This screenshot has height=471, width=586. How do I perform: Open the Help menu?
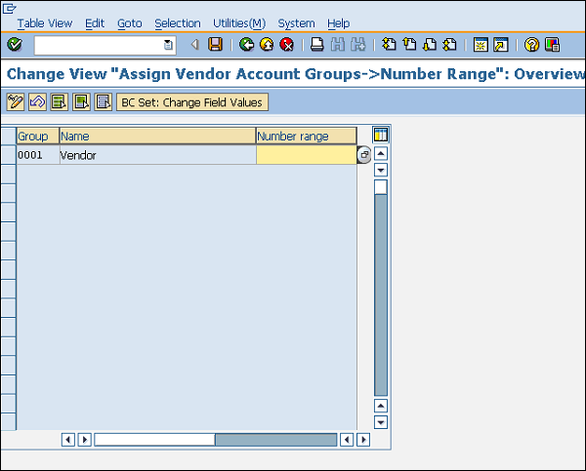click(338, 23)
